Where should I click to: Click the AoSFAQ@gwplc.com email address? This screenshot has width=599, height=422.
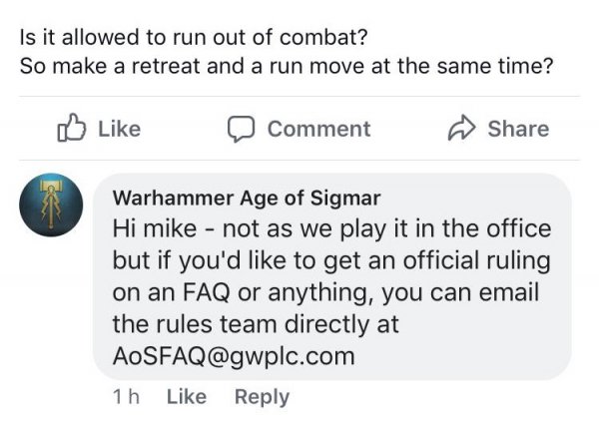click(236, 356)
